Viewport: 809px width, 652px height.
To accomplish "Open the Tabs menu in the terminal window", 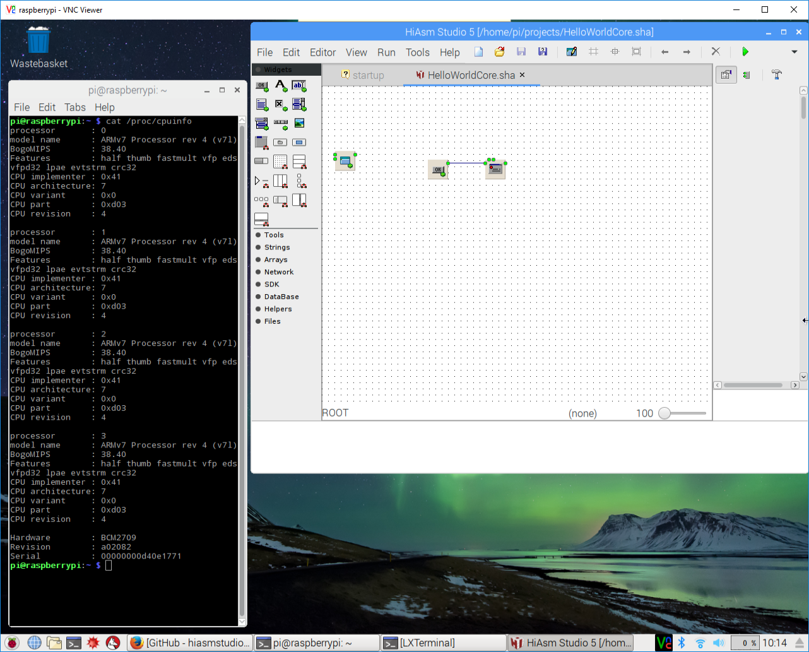I will click(74, 107).
